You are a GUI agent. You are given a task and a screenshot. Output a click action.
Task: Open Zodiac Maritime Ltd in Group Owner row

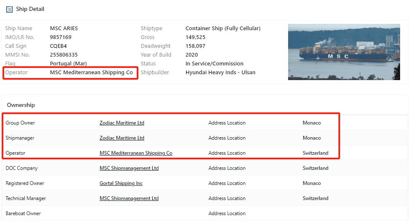(x=122, y=123)
